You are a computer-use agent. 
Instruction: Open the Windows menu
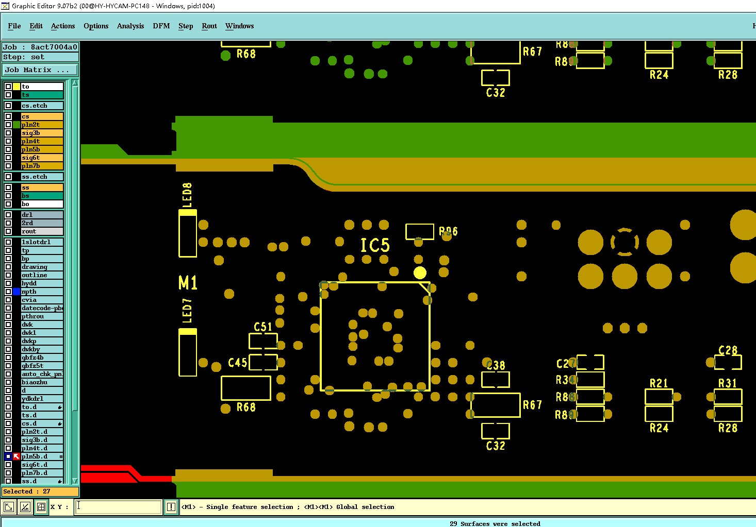(x=240, y=26)
